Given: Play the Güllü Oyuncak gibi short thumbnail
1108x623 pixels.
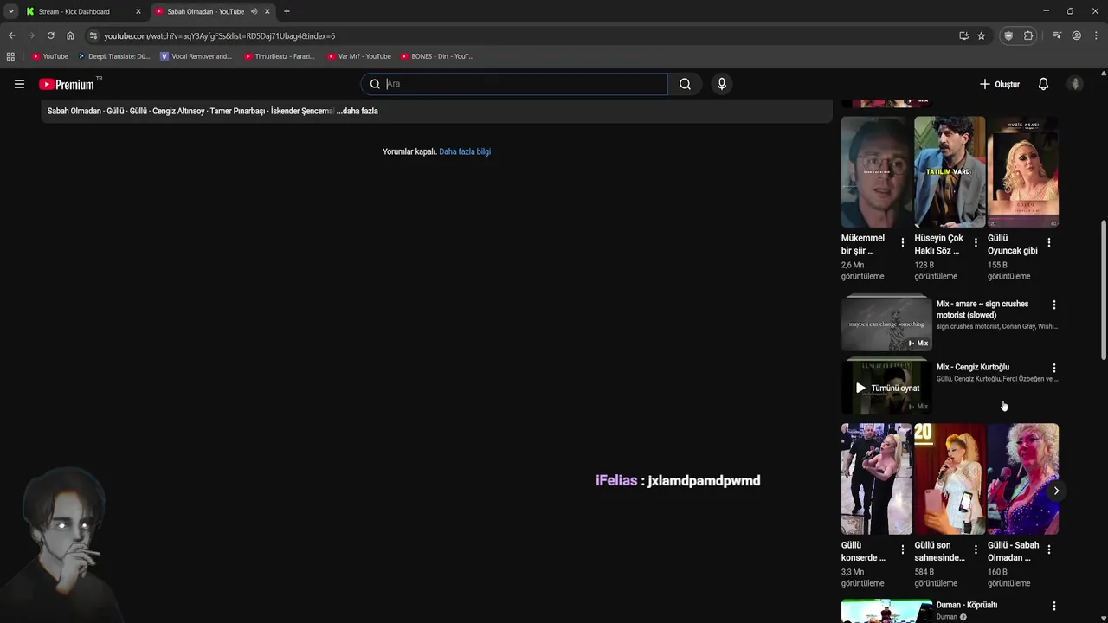Looking at the screenshot, I should [1023, 172].
